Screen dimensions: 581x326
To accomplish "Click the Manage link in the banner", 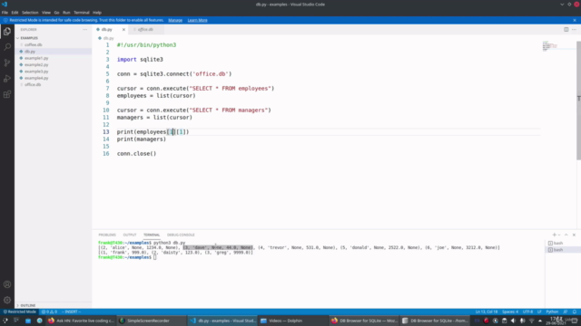I will point(175,20).
